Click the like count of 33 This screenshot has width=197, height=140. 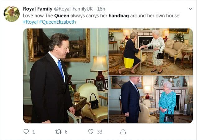pos(99,132)
